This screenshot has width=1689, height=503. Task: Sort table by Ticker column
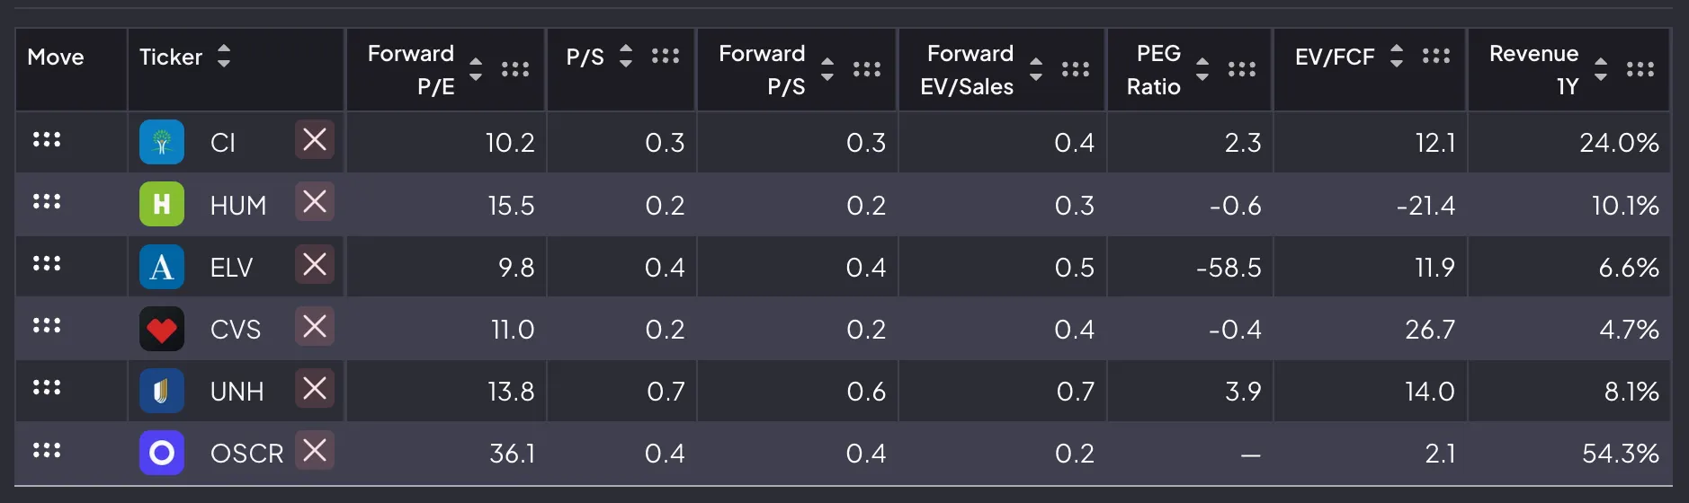(224, 56)
